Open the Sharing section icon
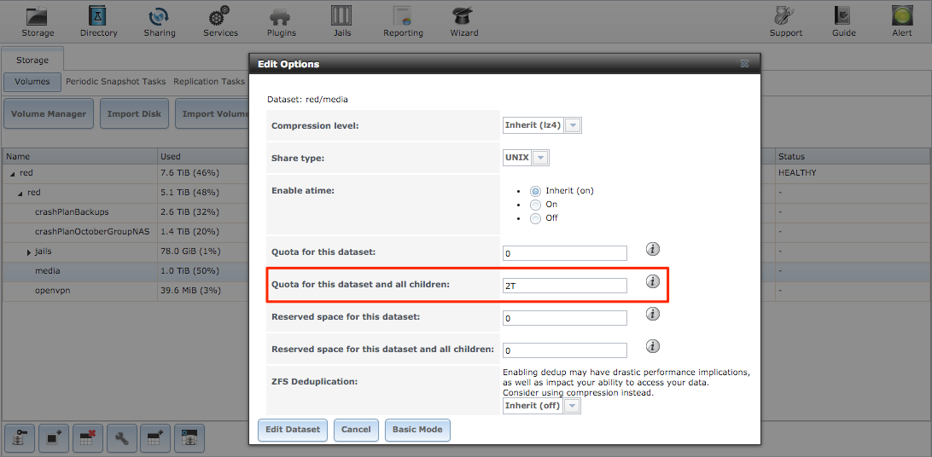The width and height of the screenshot is (932, 457). point(160,21)
